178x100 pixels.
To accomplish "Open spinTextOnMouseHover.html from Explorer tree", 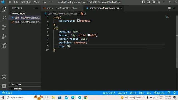I will 25,22.
